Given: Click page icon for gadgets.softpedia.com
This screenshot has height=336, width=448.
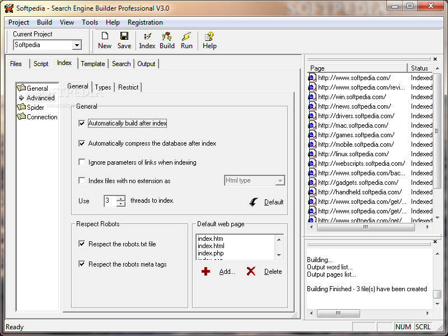Looking at the screenshot, I should point(312,183).
